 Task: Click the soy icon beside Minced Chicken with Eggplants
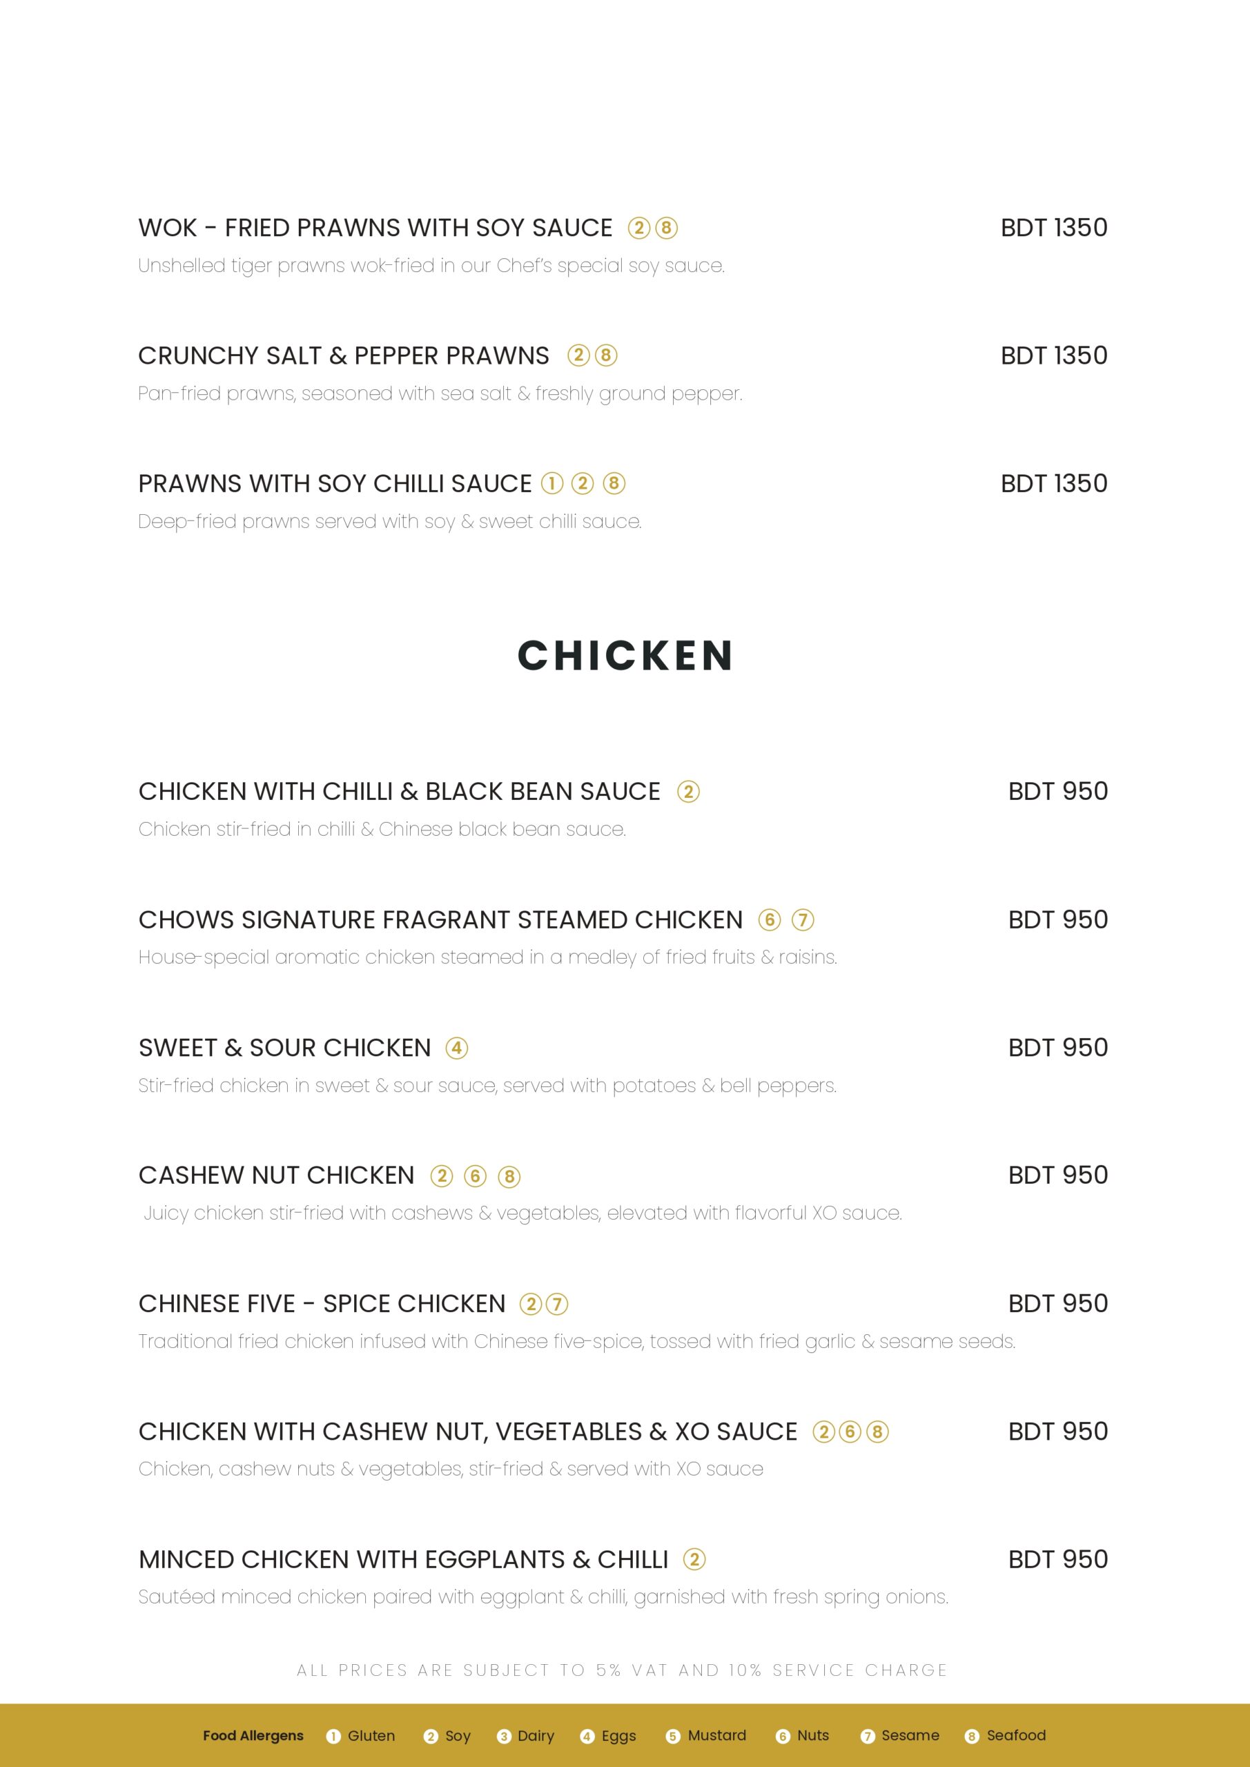point(694,1559)
